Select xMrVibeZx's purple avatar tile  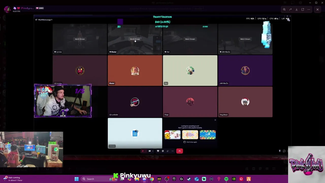pos(245,70)
